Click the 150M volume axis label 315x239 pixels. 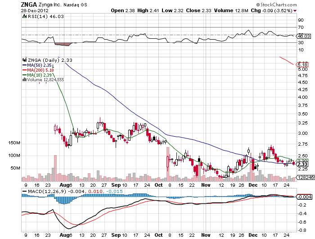tap(14, 143)
